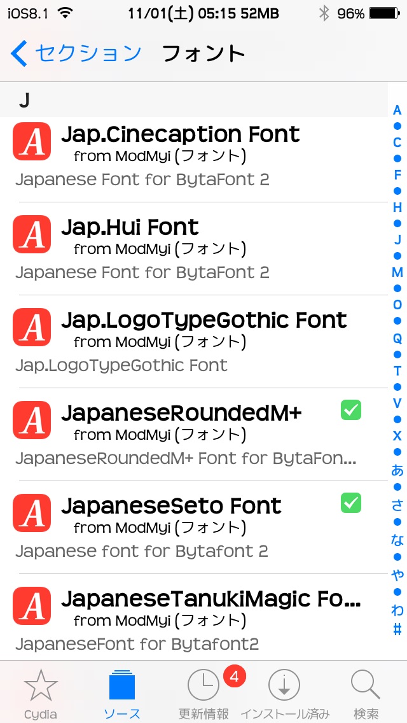The width and height of the screenshot is (407, 723).
Task: Tap the JapaneseSeto Font package icon
Action: 32,513
